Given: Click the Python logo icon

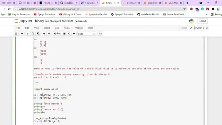Looking at the screenshot, I should point(191,21).
